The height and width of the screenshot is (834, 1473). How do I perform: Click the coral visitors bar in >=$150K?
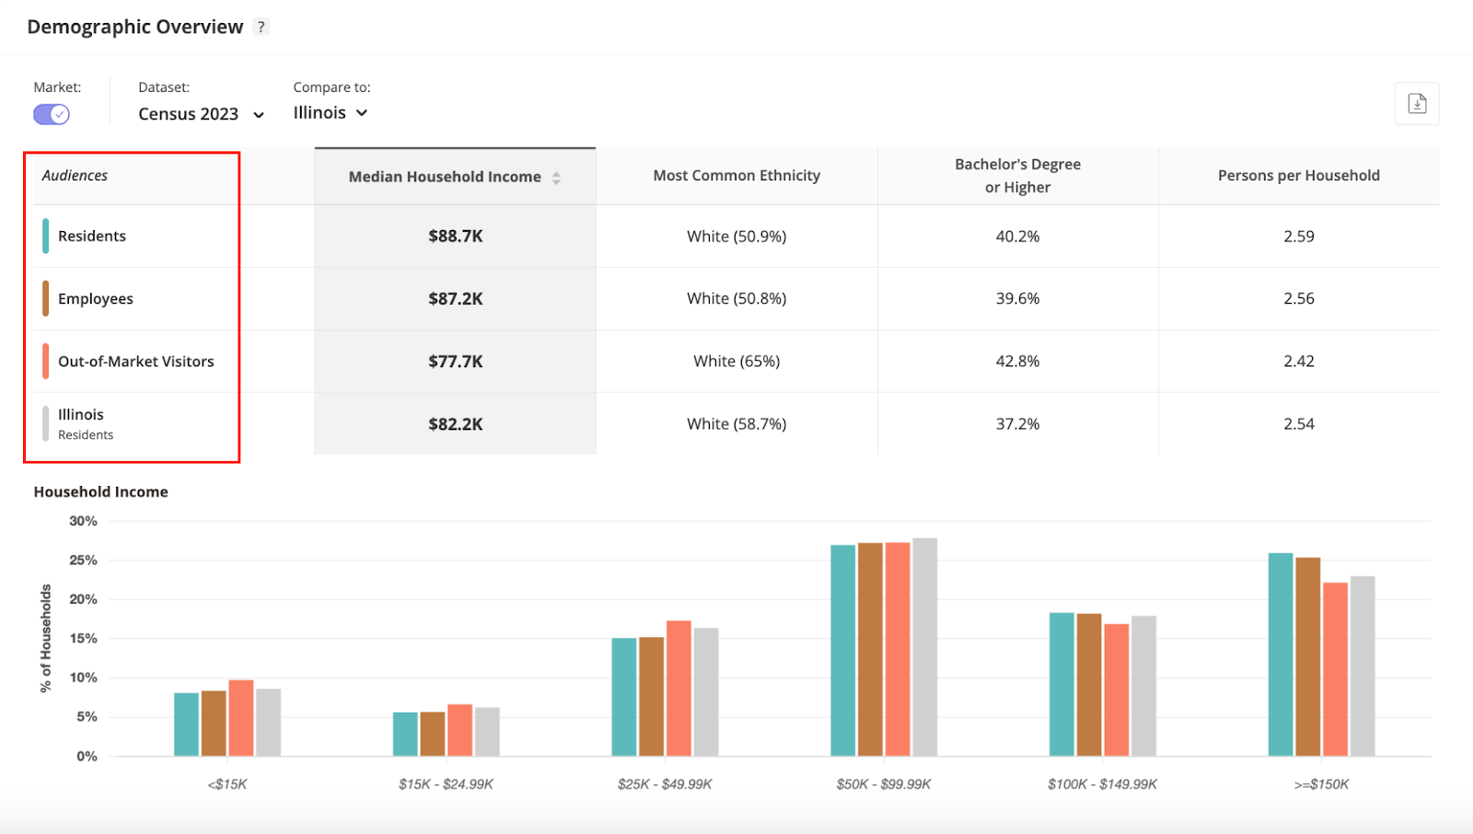[1335, 669]
